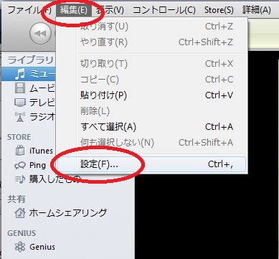
Task: Click the 共有 section header
Action: [x=16, y=199]
